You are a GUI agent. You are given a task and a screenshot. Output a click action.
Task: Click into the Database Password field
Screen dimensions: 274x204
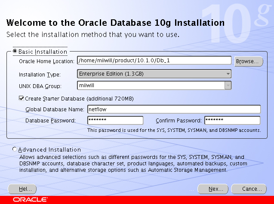(115, 120)
